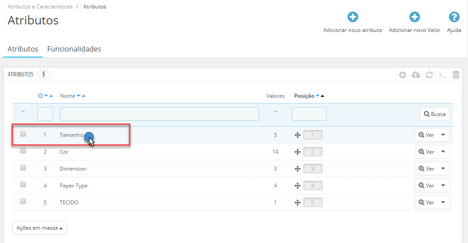Select the TECIDO row checkbox
The image size is (468, 243).
pos(23,201)
